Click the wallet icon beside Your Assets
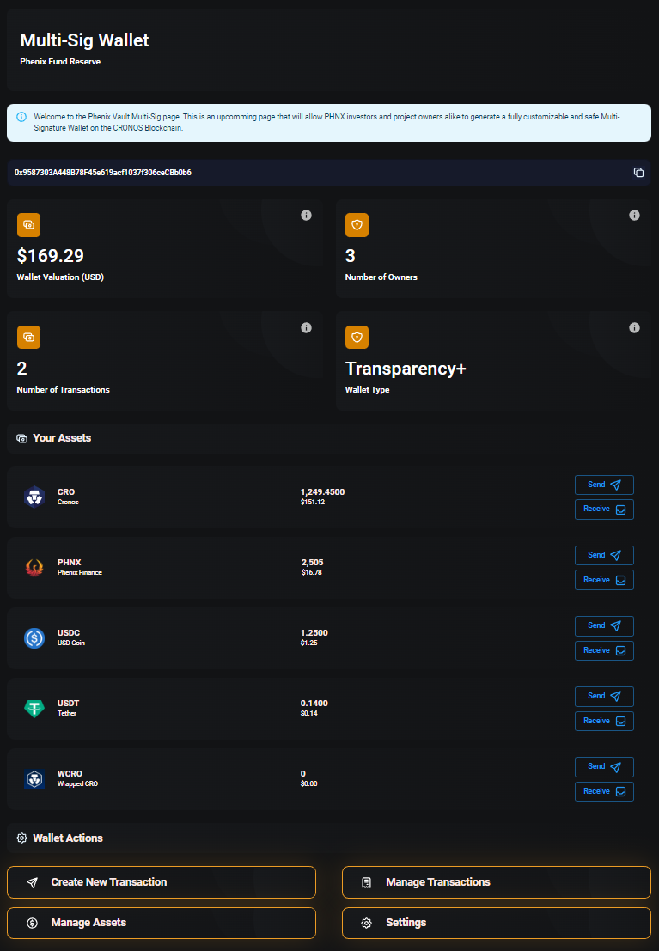Viewport: 659px width, 951px height. click(x=21, y=438)
